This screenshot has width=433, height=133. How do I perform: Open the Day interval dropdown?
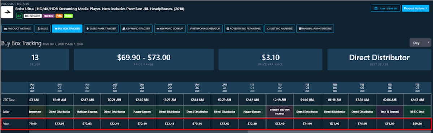(x=420, y=43)
